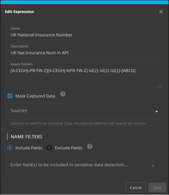169x195 pixels.
Task: Click the Save button
Action: [x=157, y=187]
